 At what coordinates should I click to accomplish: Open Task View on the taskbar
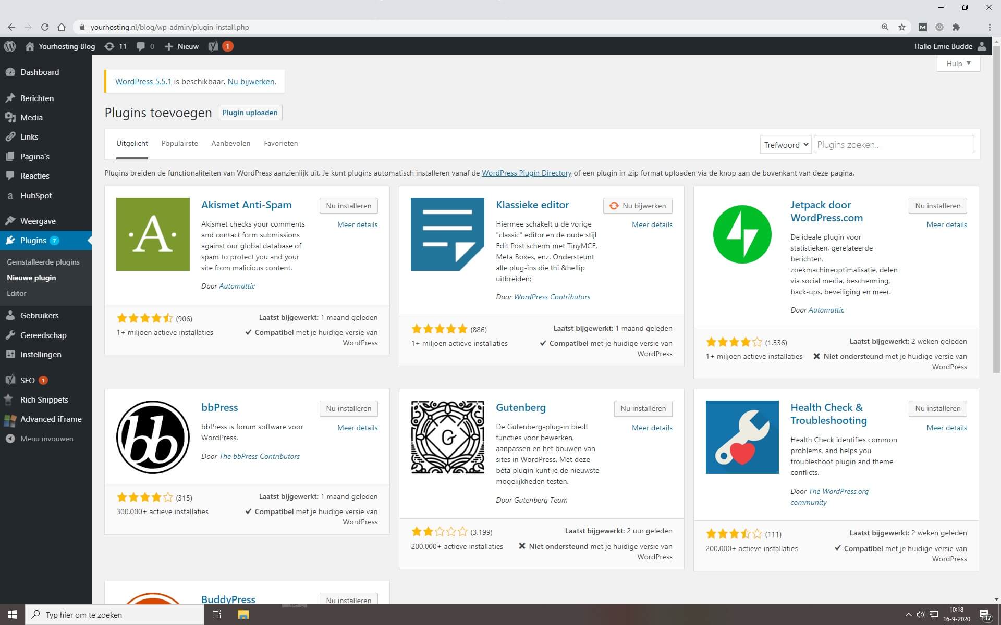[x=217, y=615]
